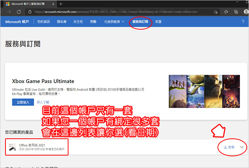The height and width of the screenshot is (168, 249).
Task: Open the browser favorites list icon
Action: (226, 12)
